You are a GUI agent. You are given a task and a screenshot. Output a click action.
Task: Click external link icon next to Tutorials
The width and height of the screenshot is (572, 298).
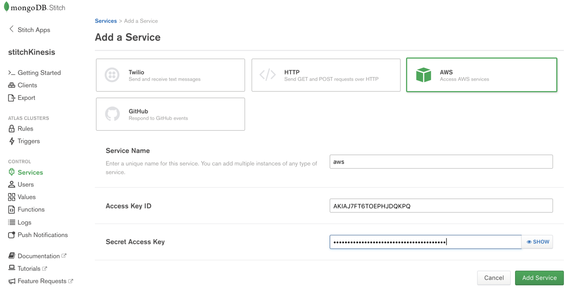pos(44,268)
